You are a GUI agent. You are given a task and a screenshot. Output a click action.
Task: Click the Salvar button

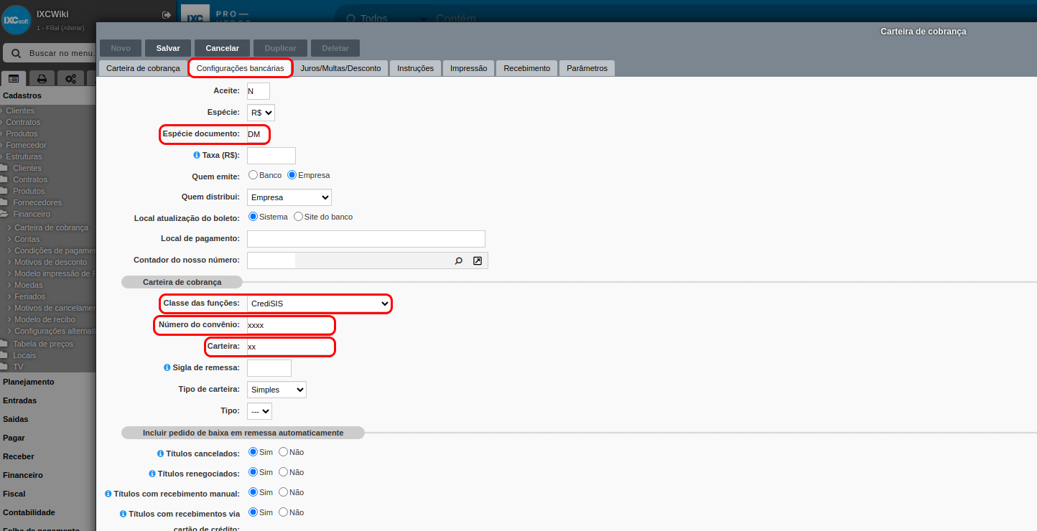point(168,48)
